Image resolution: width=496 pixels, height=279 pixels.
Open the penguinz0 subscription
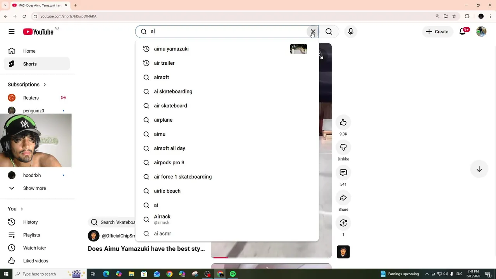tap(37, 111)
